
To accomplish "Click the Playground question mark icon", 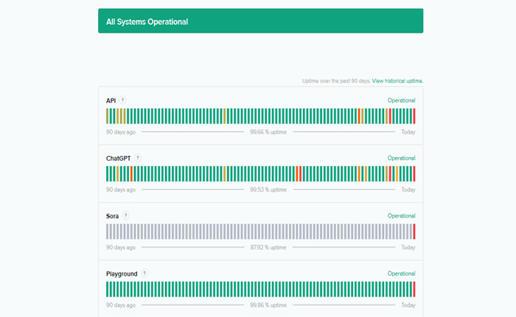I will click(144, 274).
